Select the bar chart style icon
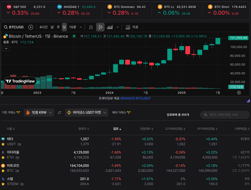 (x=91, y=27)
